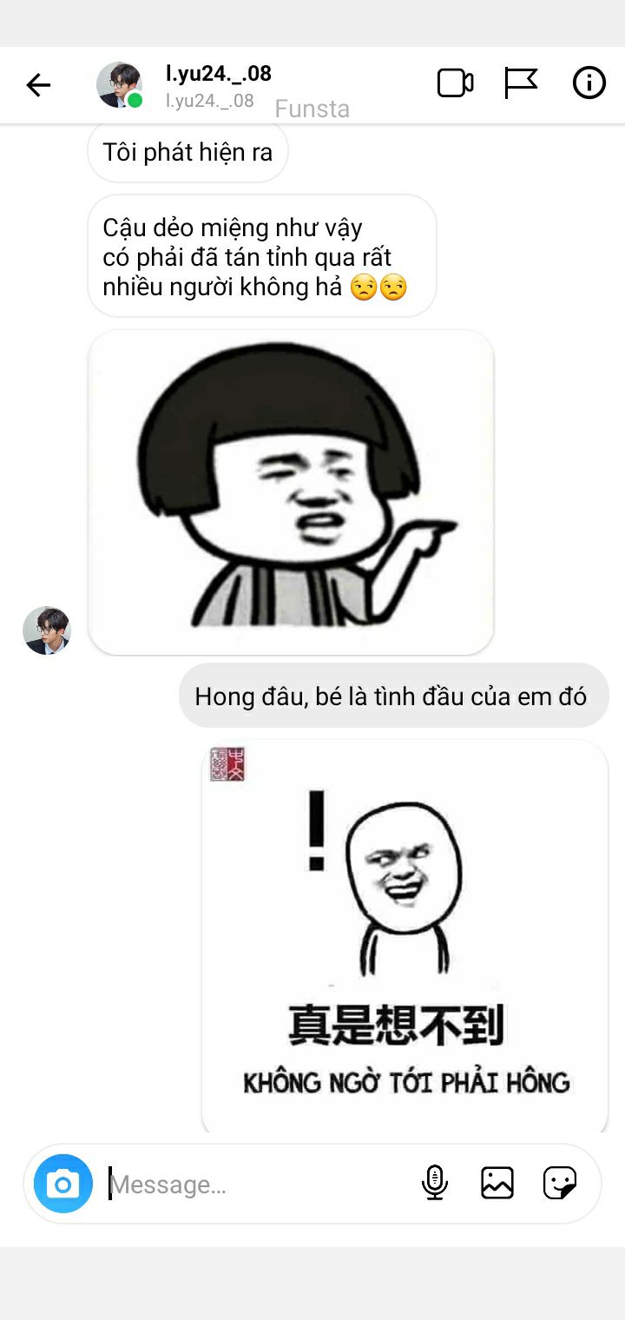Viewport: 625px width, 1320px height.
Task: Tap sender avatar beside the meme image
Action: (46, 630)
